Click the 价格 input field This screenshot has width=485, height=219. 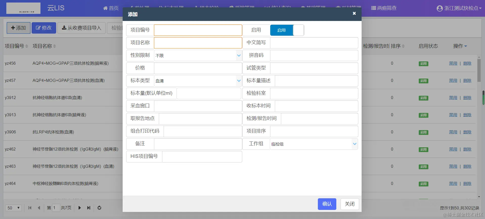pyautogui.click(x=198, y=68)
